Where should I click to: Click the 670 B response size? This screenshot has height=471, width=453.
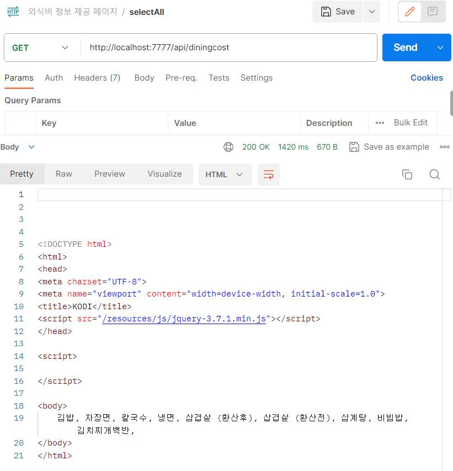pos(327,147)
